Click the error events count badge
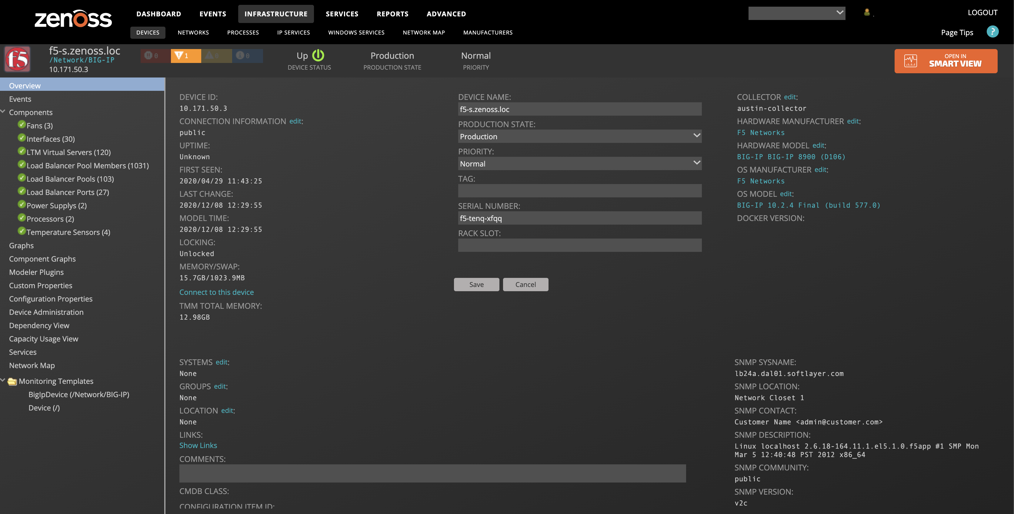The width and height of the screenshot is (1014, 514). [x=186, y=55]
